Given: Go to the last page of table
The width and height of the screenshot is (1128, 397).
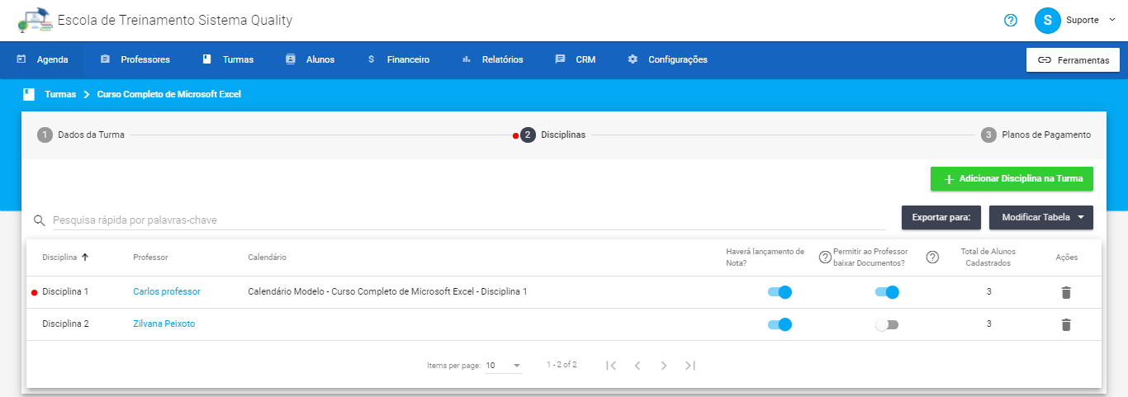Looking at the screenshot, I should [x=690, y=366].
